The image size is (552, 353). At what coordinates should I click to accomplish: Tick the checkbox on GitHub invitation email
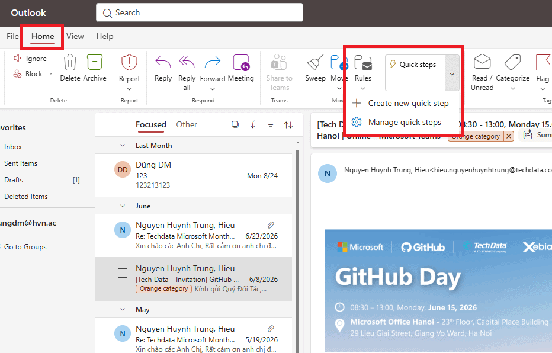click(123, 273)
